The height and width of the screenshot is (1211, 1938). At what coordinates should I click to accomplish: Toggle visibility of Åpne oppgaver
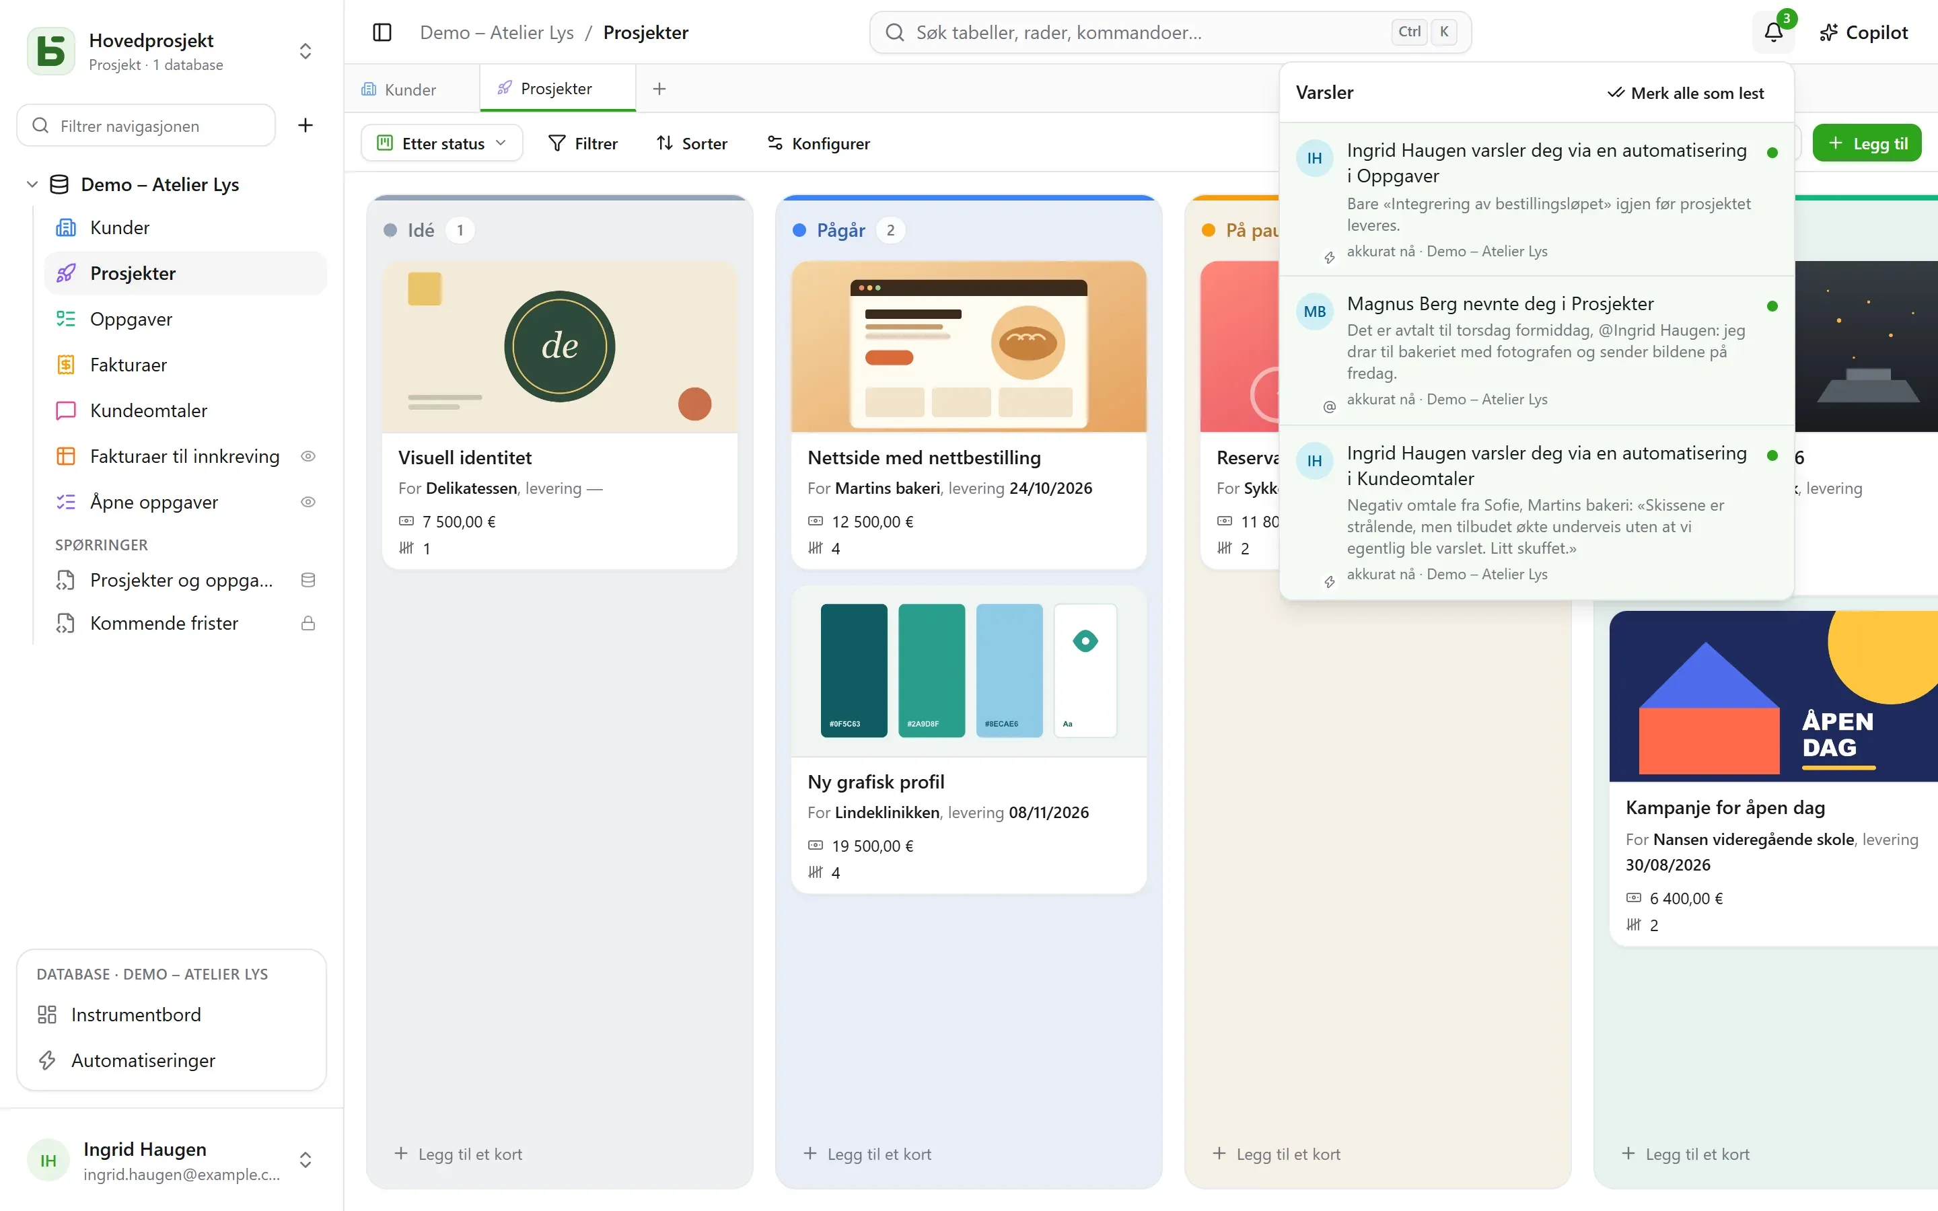[x=308, y=502]
